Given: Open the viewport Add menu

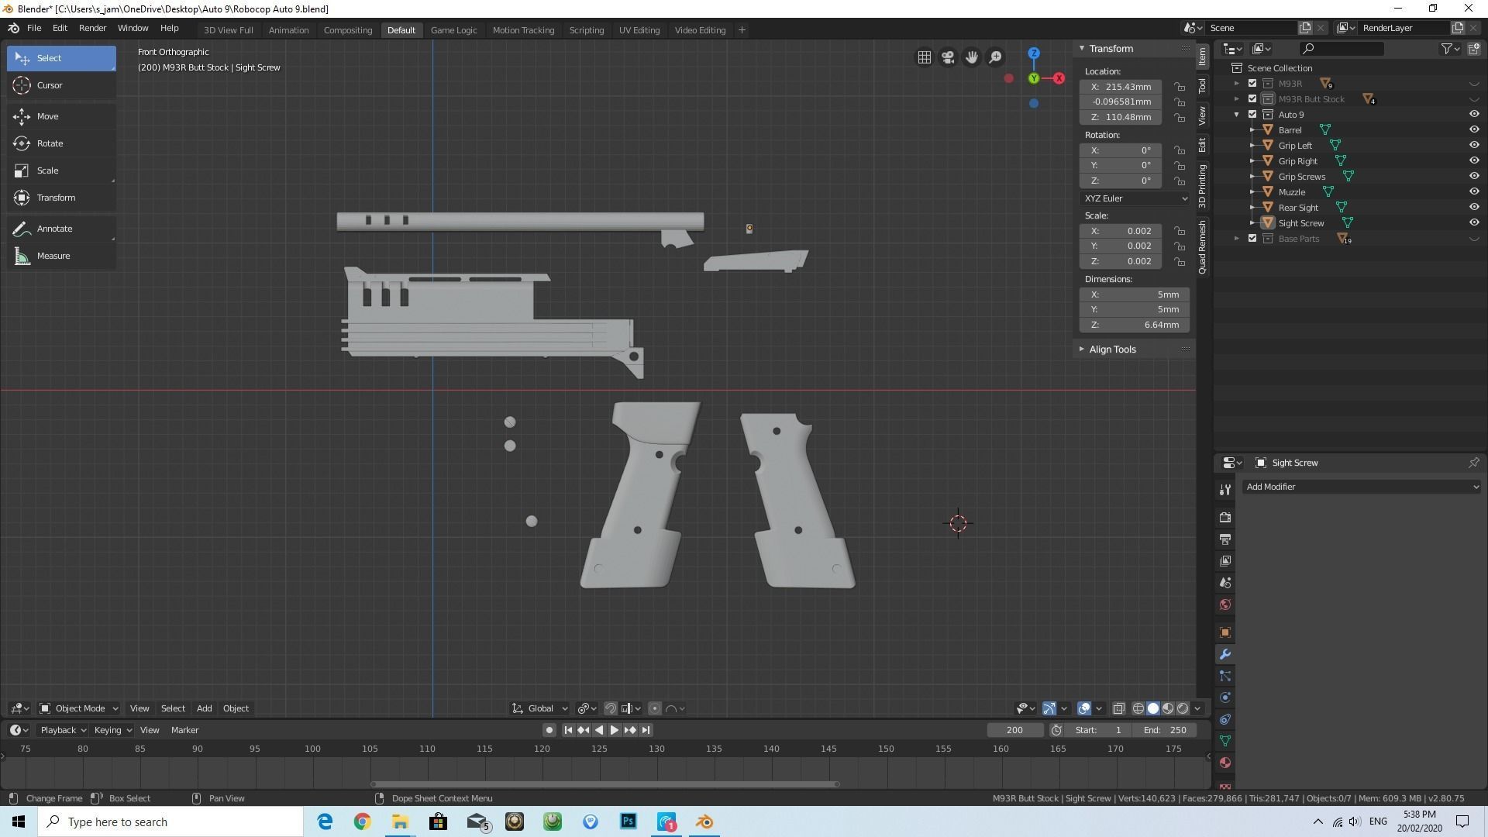Looking at the screenshot, I should (204, 708).
